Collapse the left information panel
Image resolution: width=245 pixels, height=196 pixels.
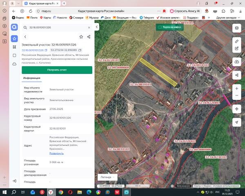(97, 27)
